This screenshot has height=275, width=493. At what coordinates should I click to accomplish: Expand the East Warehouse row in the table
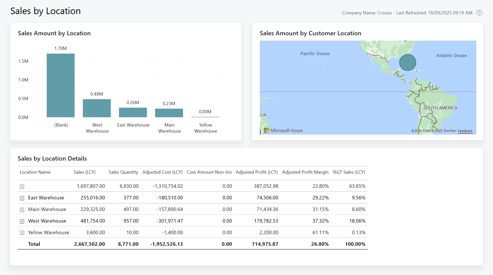(22, 198)
